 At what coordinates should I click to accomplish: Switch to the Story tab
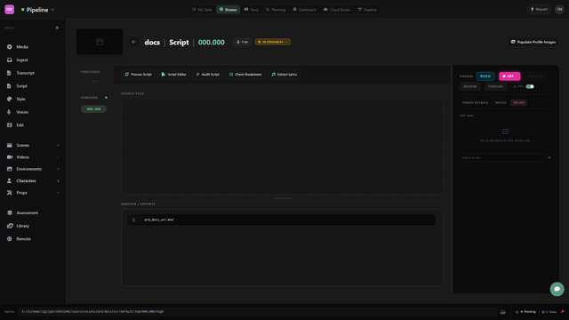click(x=252, y=10)
